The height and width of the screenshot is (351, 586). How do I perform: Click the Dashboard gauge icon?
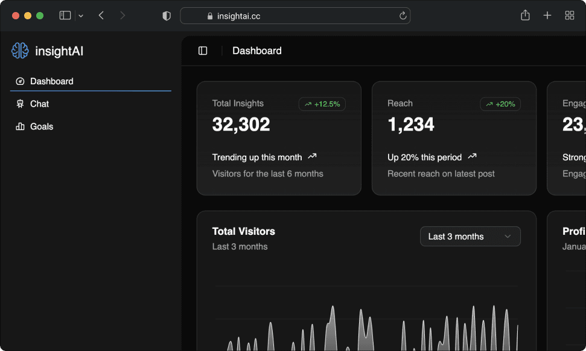(x=20, y=81)
